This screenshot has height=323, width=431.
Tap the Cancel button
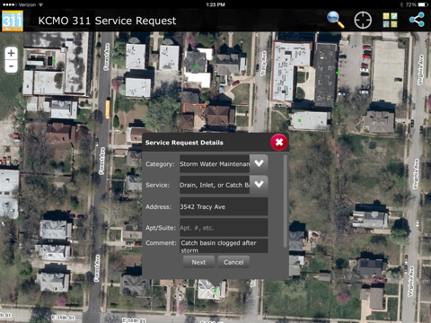[233, 262]
